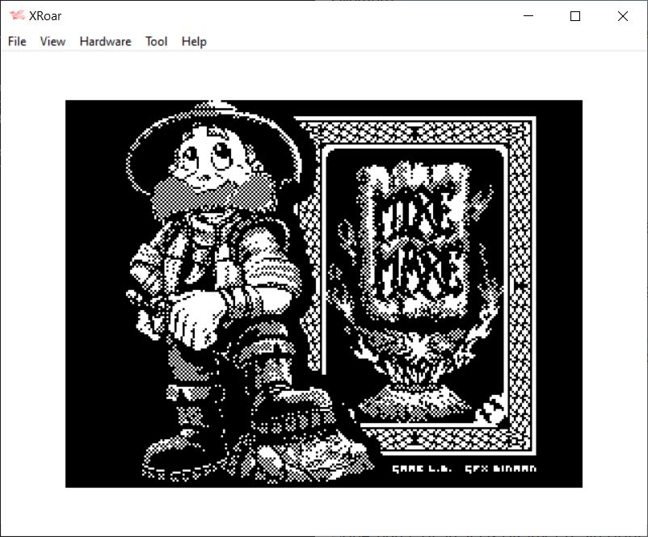Click the GAME credit text at bottom

pos(420,468)
